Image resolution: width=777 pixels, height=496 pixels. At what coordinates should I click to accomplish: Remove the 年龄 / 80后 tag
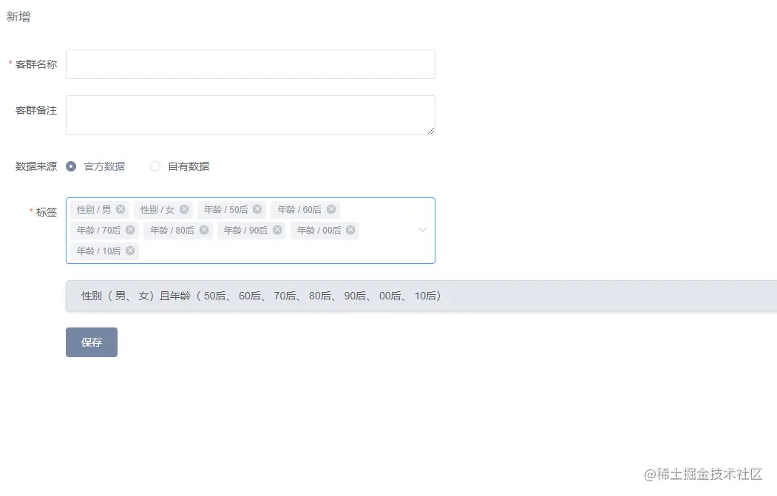tap(203, 230)
